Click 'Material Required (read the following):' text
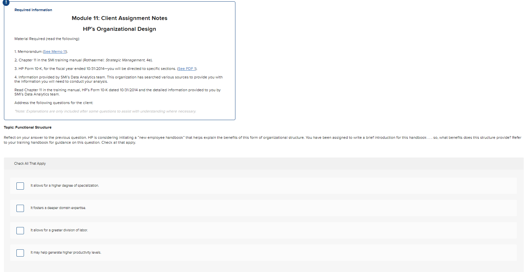The height and width of the screenshot is (272, 524). click(x=47, y=39)
